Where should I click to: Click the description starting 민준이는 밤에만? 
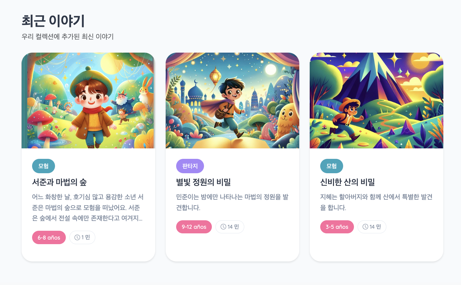(x=232, y=202)
